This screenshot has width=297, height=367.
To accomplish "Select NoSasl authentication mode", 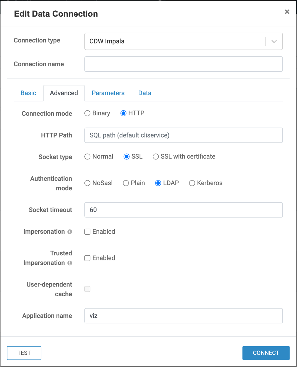I will click(87, 183).
